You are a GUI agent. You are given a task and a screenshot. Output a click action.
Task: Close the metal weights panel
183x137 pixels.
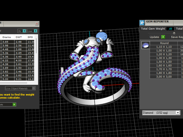click(x=37, y=24)
